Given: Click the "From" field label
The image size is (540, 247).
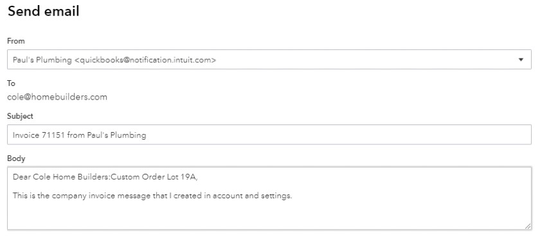Looking at the screenshot, I should click(16, 41).
